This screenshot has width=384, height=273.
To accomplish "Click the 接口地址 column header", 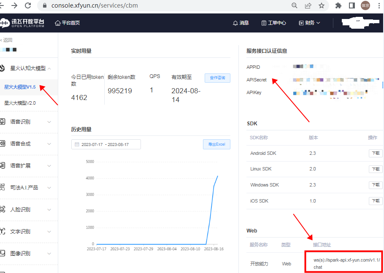I will (322, 245).
